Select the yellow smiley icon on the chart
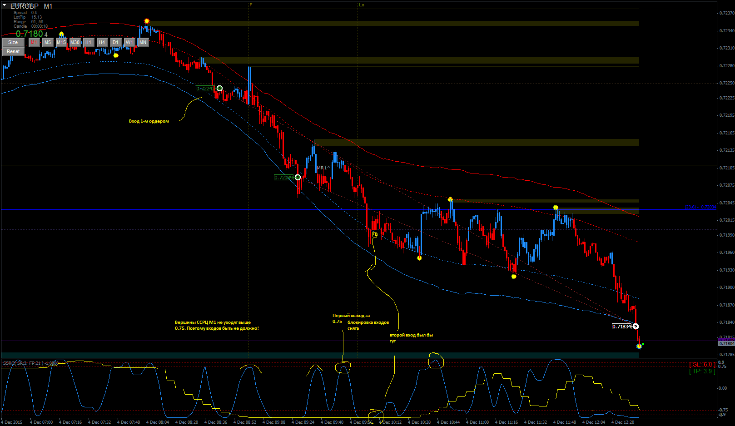The width and height of the screenshot is (735, 426). (375, 235)
